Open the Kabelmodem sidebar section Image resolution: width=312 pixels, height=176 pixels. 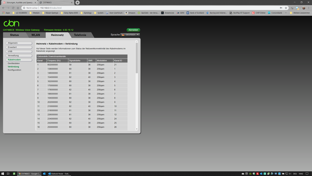click(19, 60)
